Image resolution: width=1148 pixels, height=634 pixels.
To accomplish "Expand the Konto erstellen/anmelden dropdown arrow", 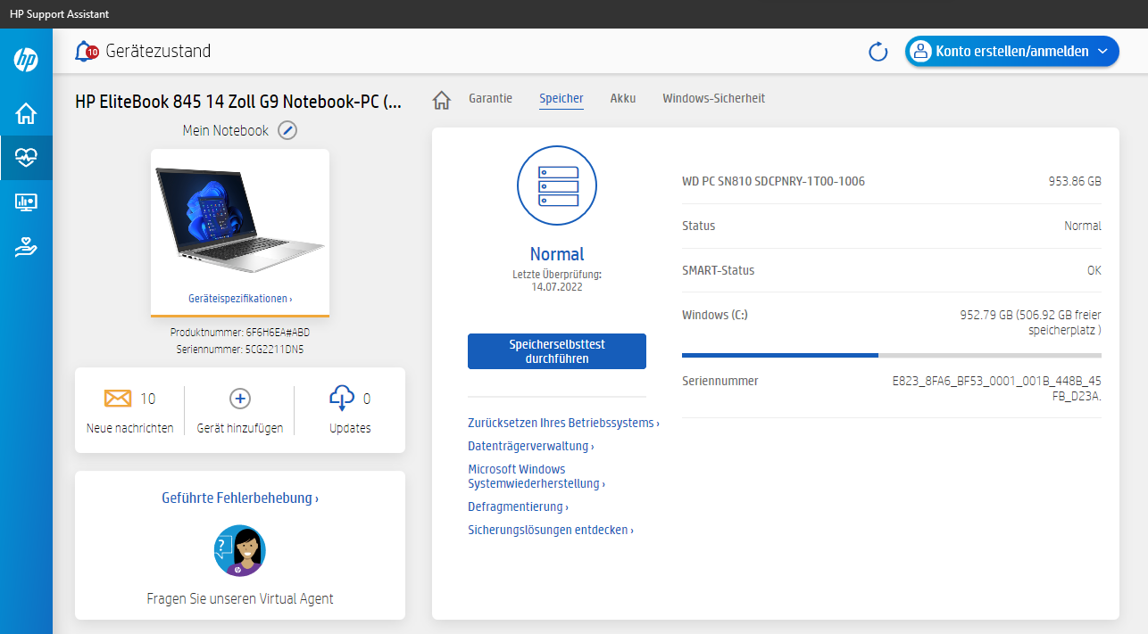I will pos(1102,52).
